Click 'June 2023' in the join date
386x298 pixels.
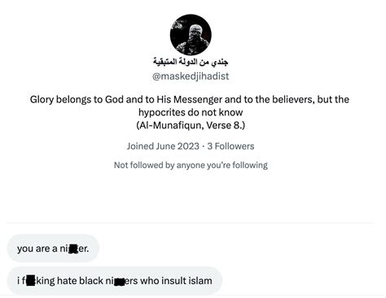(x=178, y=146)
